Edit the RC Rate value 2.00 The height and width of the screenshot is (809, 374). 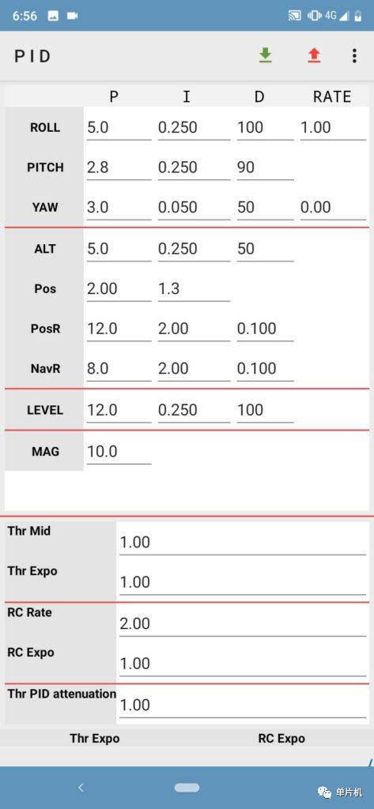click(242, 623)
